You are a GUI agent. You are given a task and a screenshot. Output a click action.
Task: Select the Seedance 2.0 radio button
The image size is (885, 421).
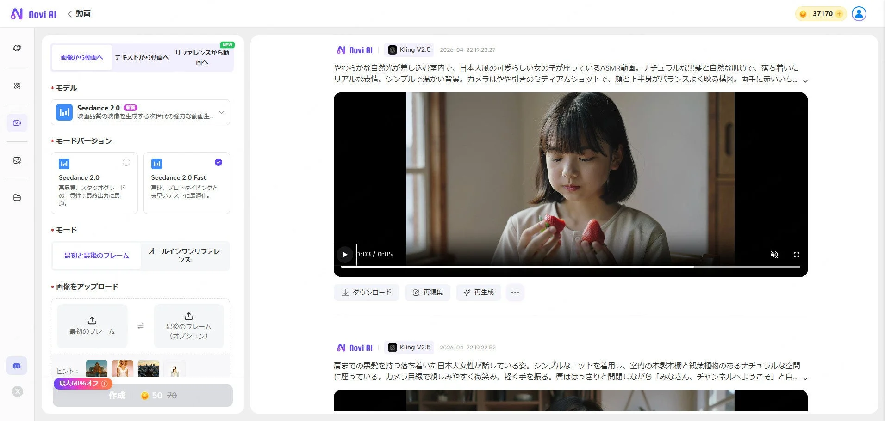click(126, 162)
